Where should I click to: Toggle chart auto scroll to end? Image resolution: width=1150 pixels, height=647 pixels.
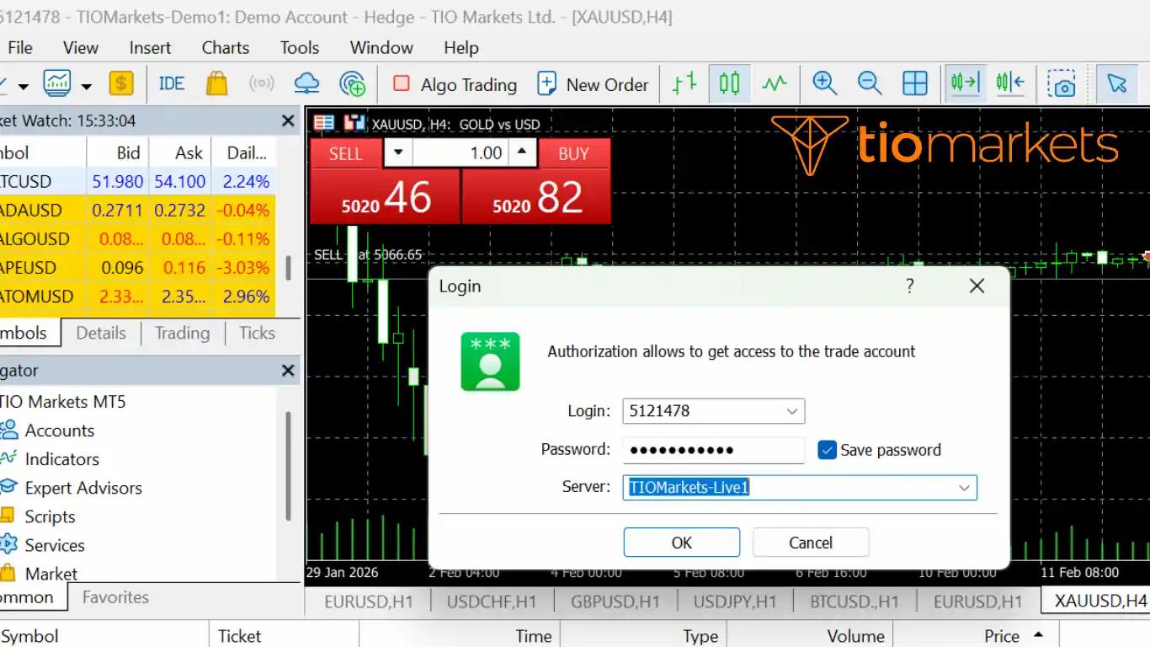(x=965, y=83)
